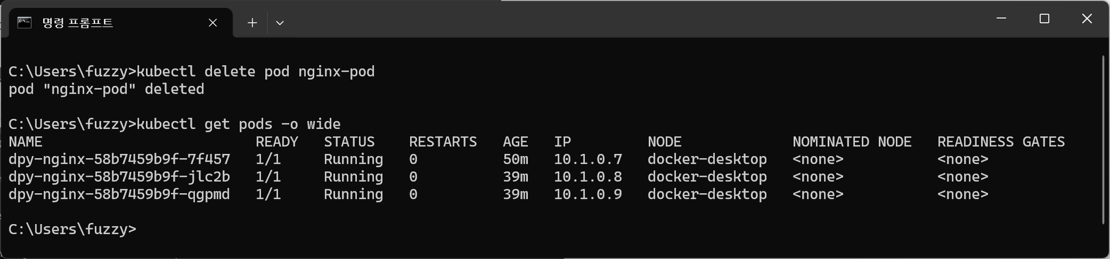Click pod name dpy-nginx-58b7459b9f-jlc2b

coord(119,177)
